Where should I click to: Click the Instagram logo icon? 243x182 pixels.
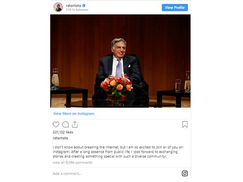(x=185, y=174)
